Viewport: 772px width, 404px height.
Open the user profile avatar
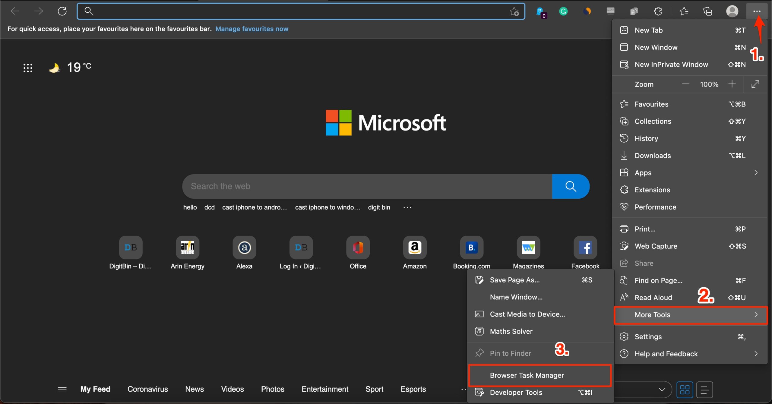pos(732,11)
